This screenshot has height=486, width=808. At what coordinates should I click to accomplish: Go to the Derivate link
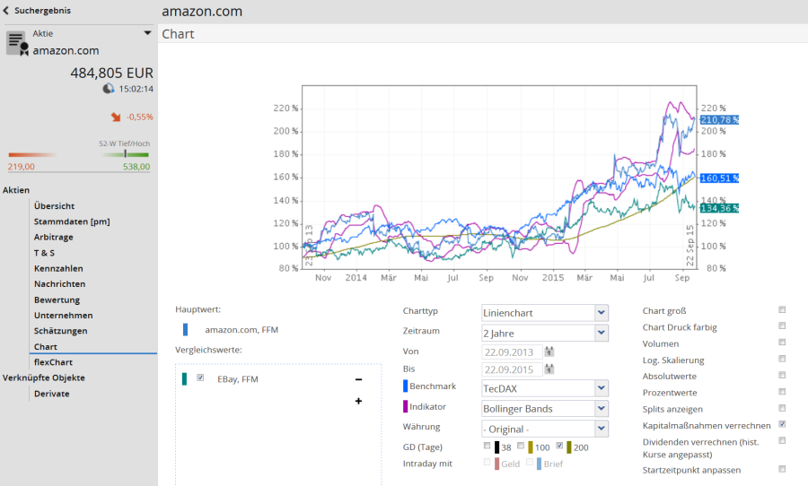coord(51,394)
